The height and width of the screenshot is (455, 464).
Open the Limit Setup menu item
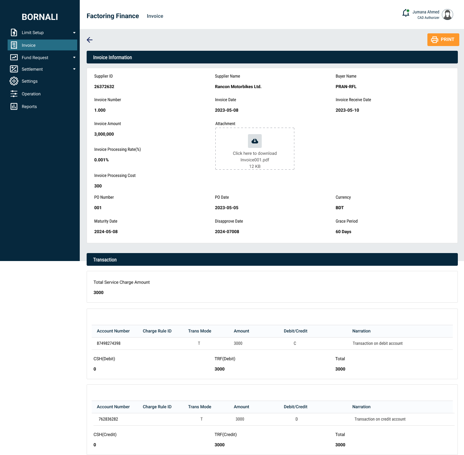pyautogui.click(x=42, y=33)
